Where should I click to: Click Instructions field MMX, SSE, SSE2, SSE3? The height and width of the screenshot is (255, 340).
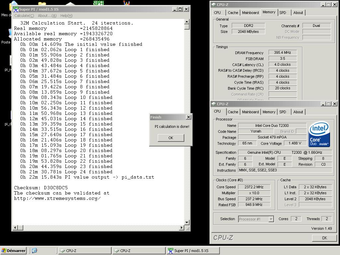(x=285, y=170)
